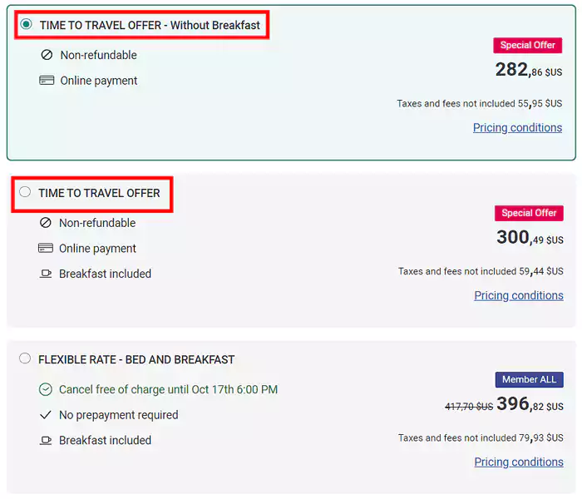
Task: Click the Flexible Rate - Bed and Breakfast title
Action: pos(136,359)
